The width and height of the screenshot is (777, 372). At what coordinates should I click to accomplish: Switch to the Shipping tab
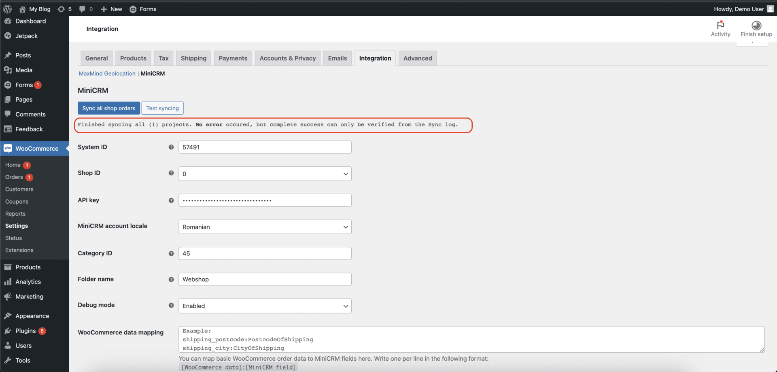pyautogui.click(x=193, y=58)
